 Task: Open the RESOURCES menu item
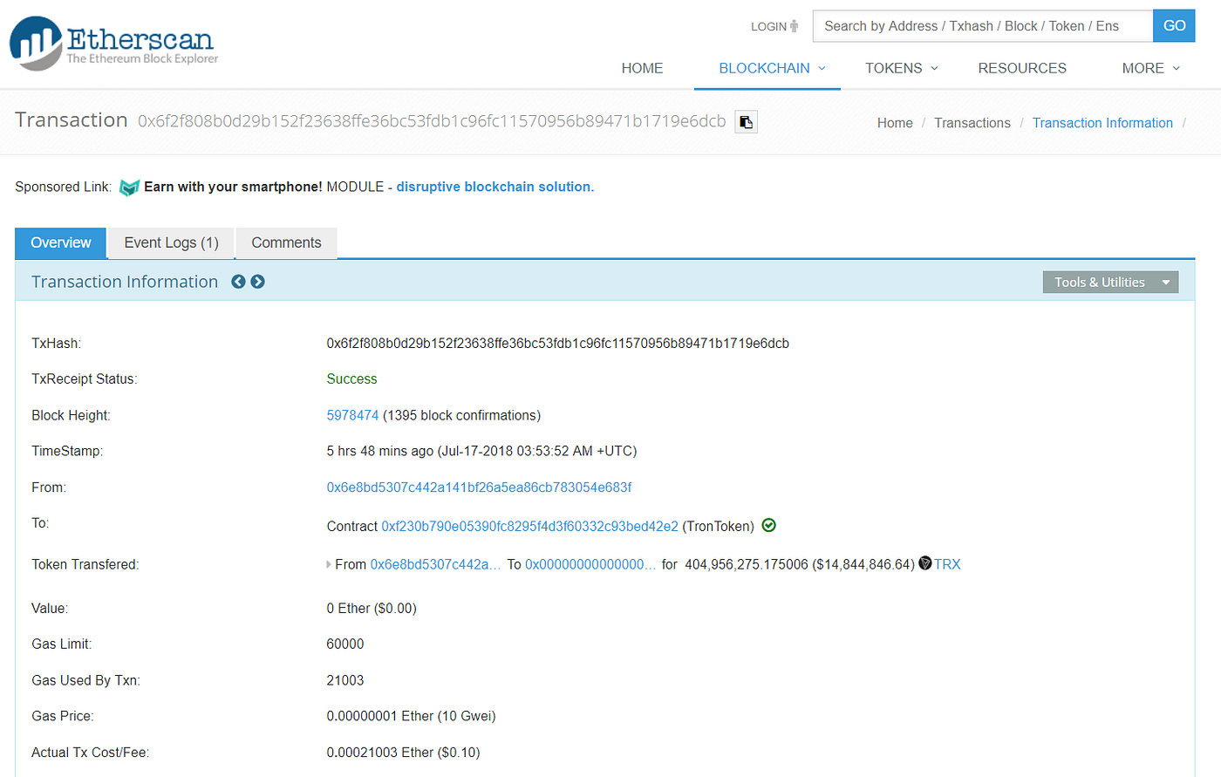click(x=1022, y=68)
